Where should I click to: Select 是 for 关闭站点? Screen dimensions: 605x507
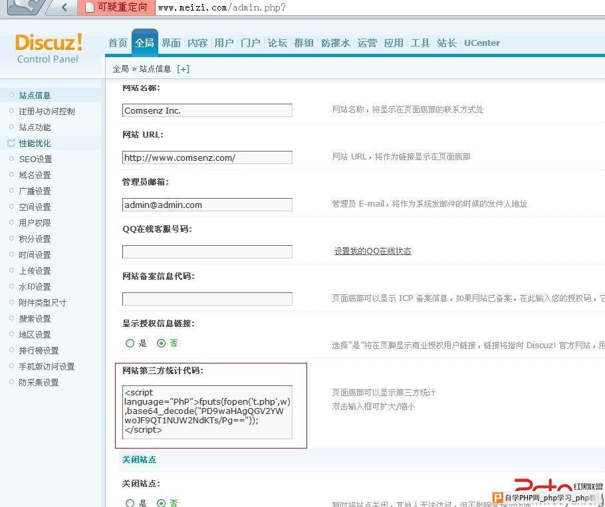[x=130, y=503]
